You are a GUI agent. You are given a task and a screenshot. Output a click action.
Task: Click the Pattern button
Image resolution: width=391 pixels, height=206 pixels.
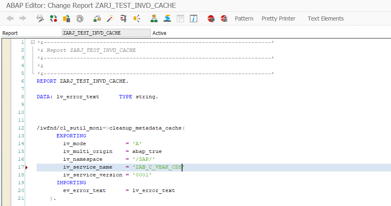(244, 19)
